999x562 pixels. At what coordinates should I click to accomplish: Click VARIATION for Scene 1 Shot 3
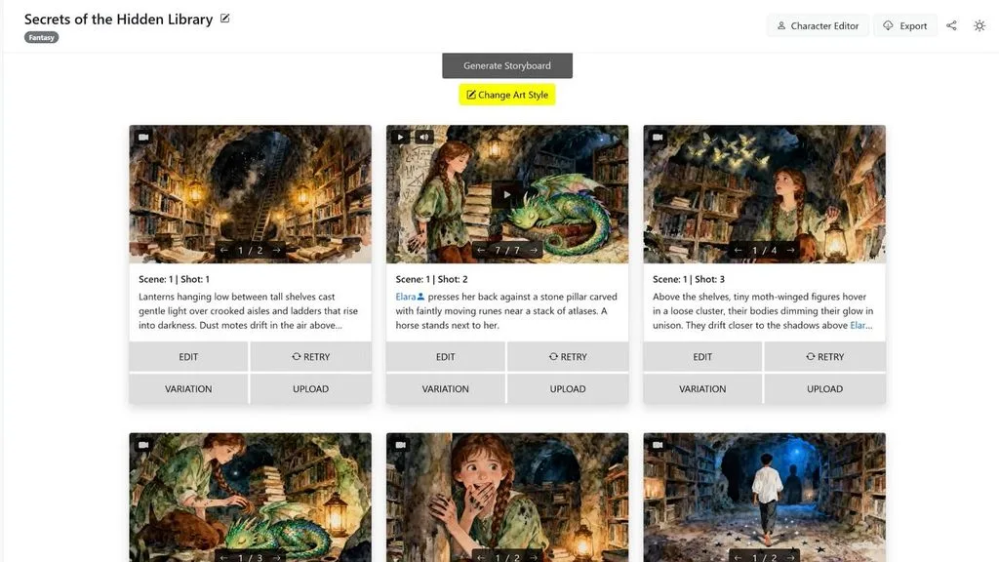702,388
